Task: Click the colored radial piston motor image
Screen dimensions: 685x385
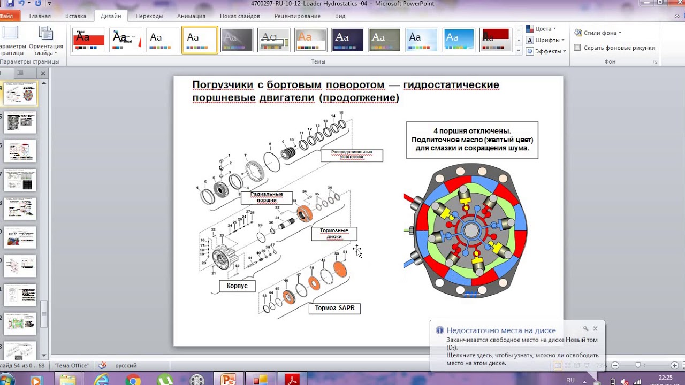Action: click(465, 230)
